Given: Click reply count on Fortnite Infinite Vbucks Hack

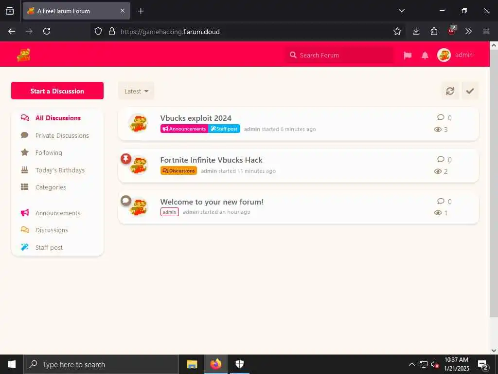Looking at the screenshot, I should coord(445,160).
